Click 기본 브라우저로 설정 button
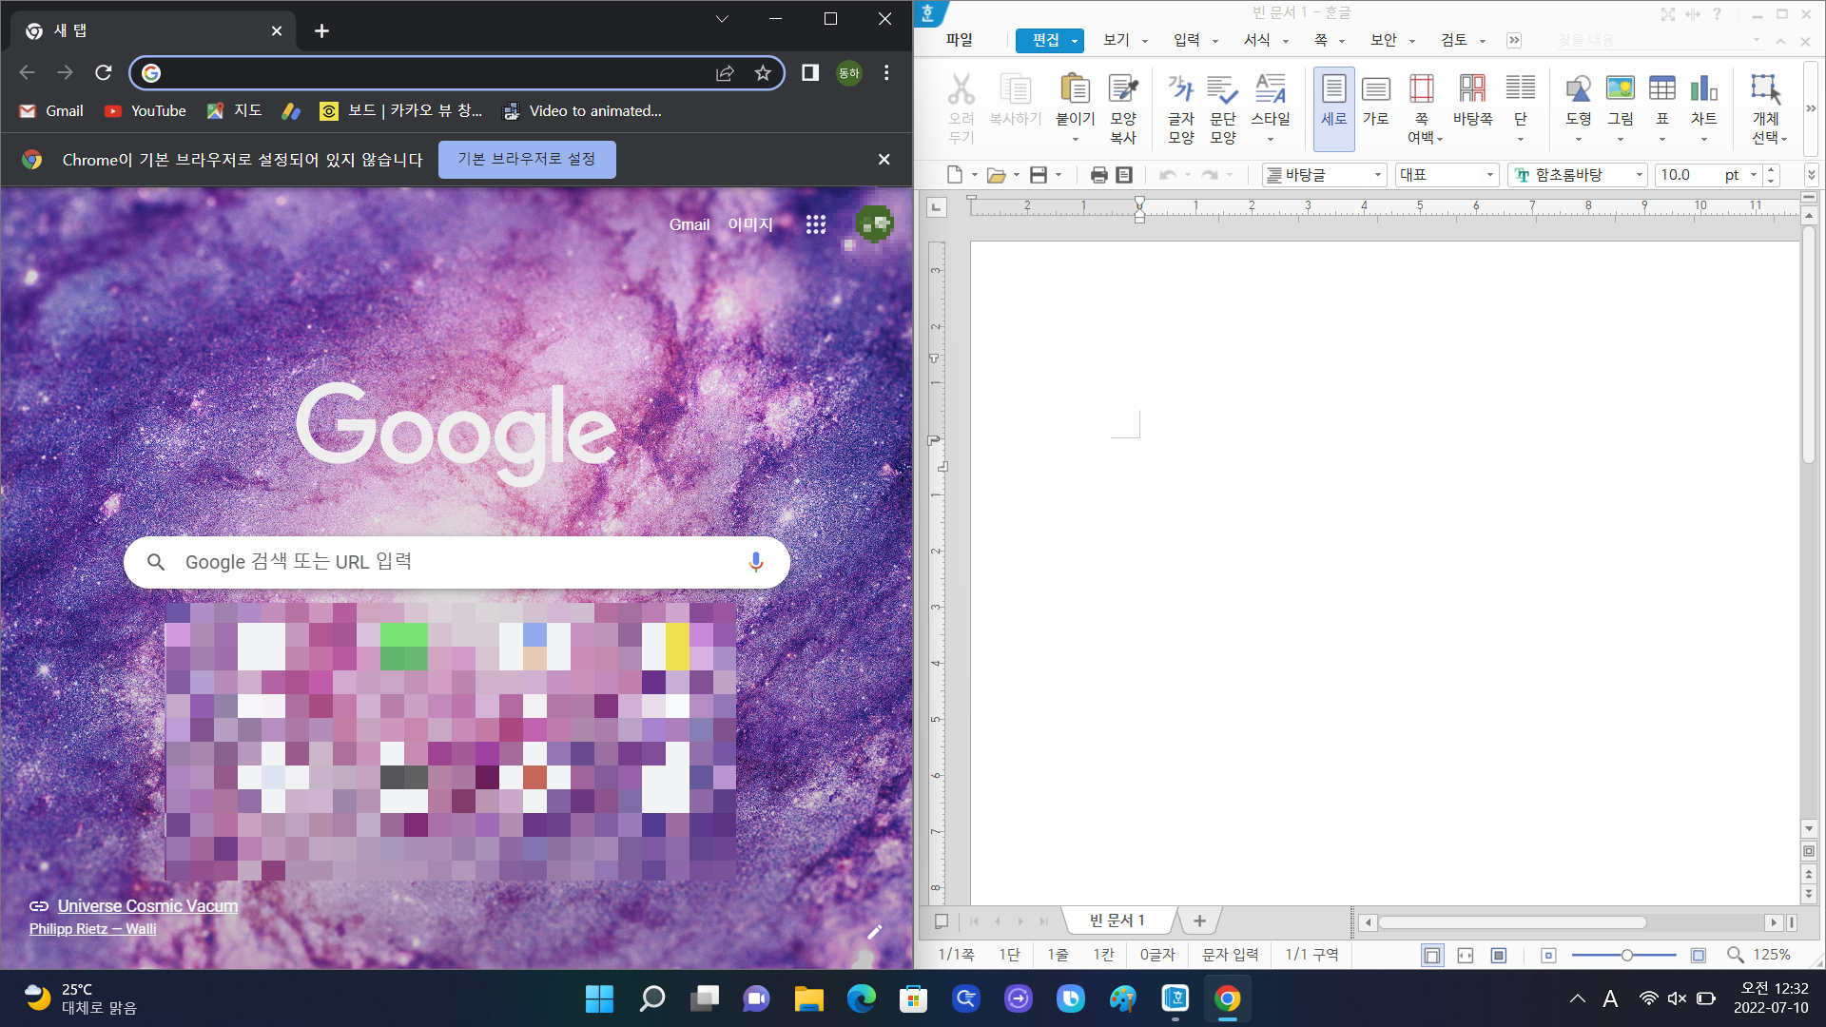This screenshot has height=1027, width=1826. coord(527,160)
